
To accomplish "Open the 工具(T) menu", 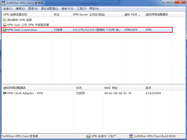I will pos(82,9).
